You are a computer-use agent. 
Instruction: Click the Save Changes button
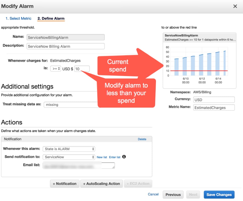(219, 194)
